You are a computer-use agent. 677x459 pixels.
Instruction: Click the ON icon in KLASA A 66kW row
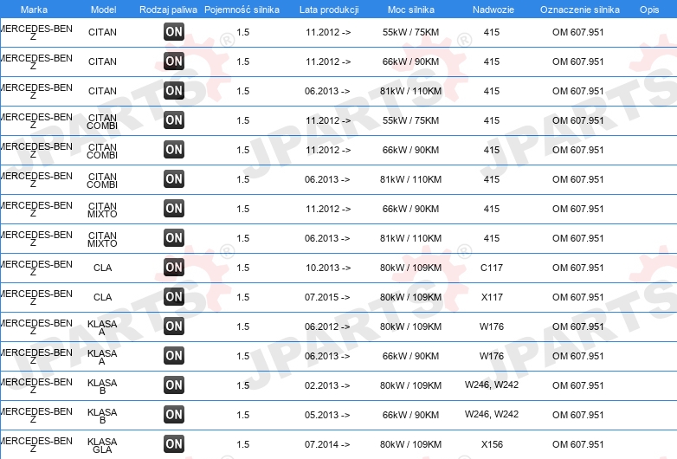174,356
